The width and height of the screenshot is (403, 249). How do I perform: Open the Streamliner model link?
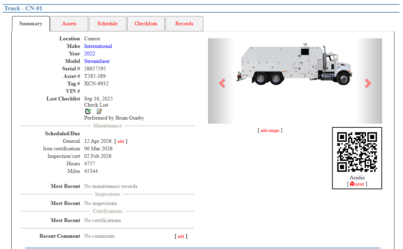pos(97,61)
